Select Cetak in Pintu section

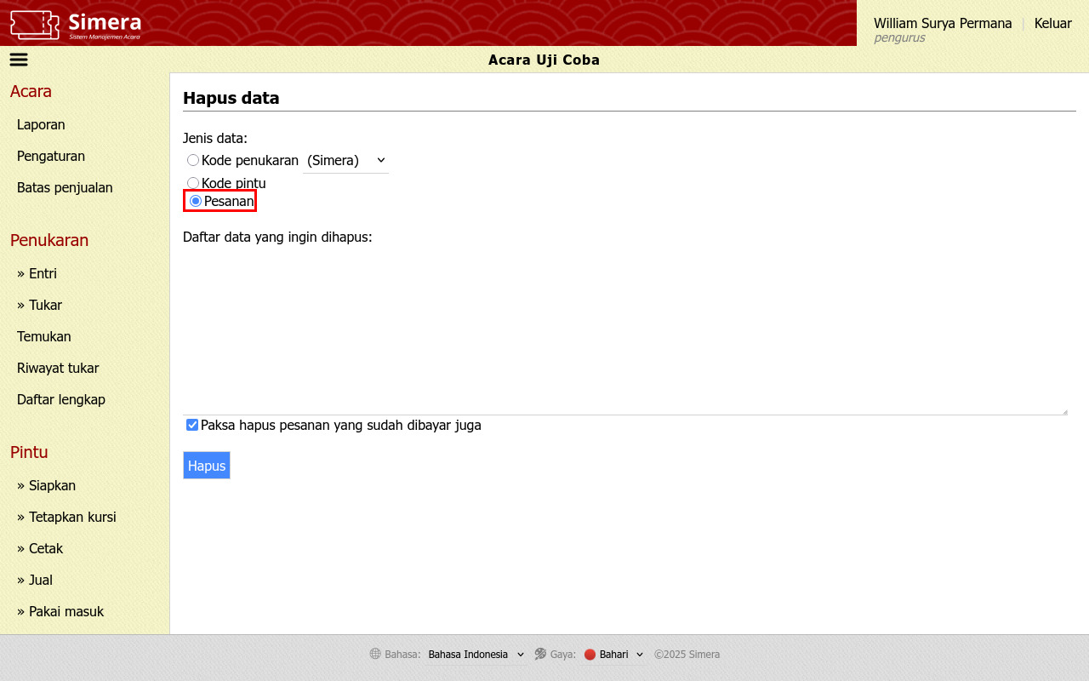pyautogui.click(x=40, y=548)
